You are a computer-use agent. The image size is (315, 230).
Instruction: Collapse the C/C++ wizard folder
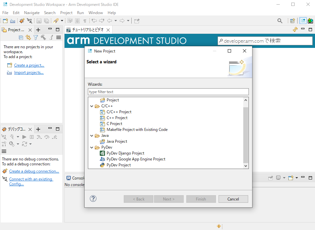coord(92,106)
